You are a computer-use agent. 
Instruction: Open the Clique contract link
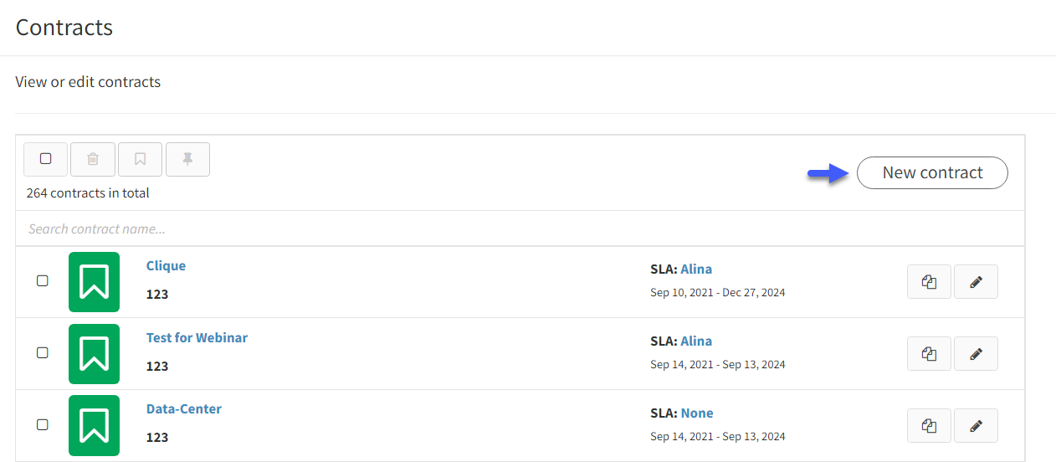tap(166, 266)
